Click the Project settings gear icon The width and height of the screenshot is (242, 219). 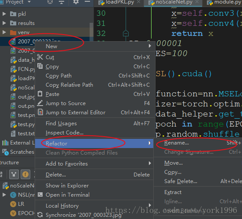[76, 2]
